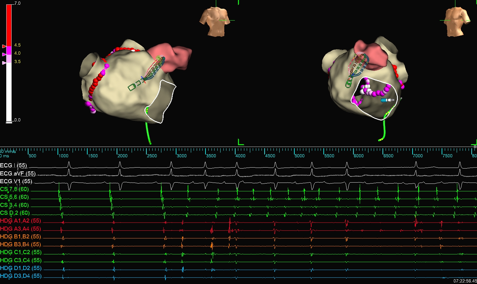This screenshot has height=284, width=477.
Task: Select the HDG D3,D4 (55) channel label
Action: coord(21,276)
